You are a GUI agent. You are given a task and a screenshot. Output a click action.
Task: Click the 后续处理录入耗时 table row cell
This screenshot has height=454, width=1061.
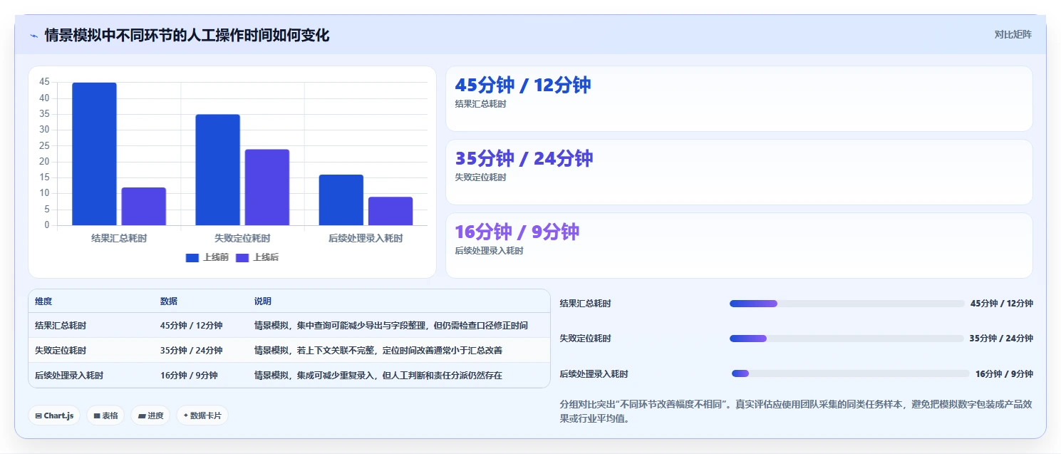tap(69, 375)
